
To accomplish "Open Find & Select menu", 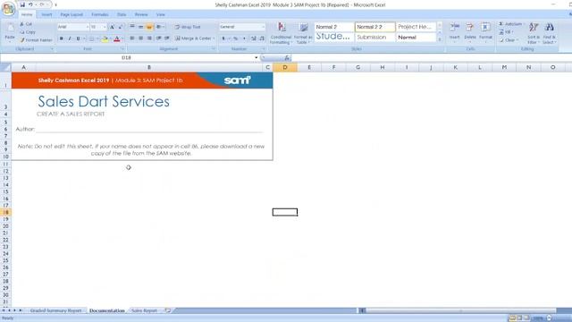I will 549,33.
